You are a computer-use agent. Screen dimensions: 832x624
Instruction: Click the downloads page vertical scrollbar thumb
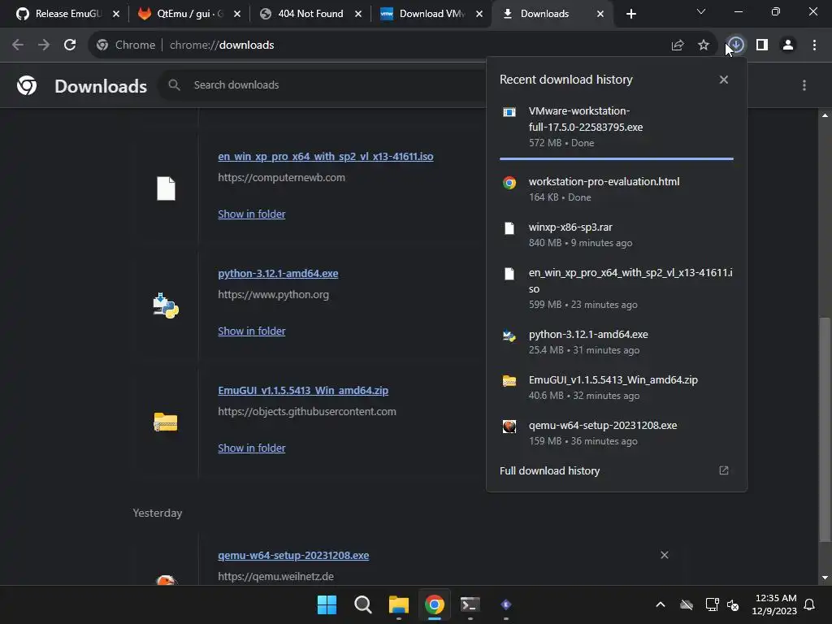pos(825,429)
